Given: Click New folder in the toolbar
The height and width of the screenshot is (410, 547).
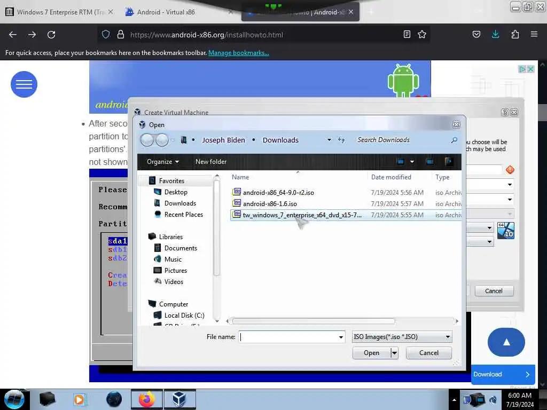Looking at the screenshot, I should tap(211, 162).
